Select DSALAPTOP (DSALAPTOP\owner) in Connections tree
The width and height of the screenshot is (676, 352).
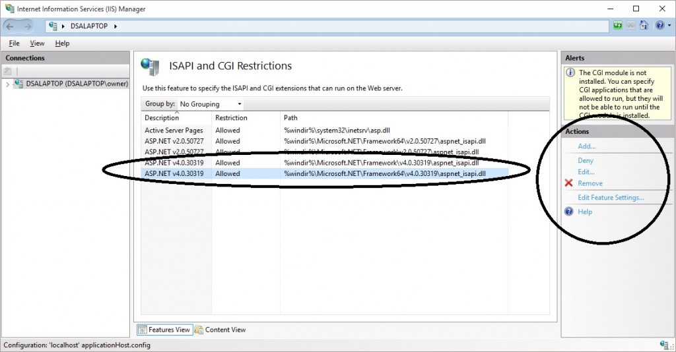click(77, 84)
